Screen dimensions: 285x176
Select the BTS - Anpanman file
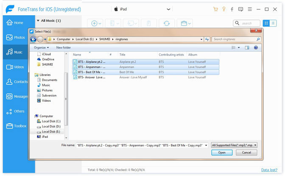pyautogui.click(x=145, y=67)
